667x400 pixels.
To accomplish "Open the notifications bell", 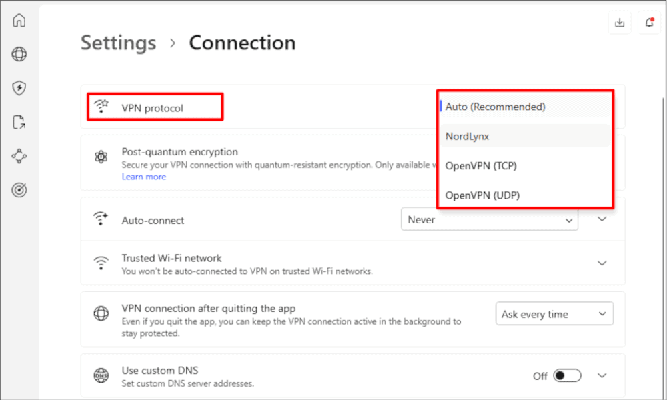I will [x=649, y=23].
